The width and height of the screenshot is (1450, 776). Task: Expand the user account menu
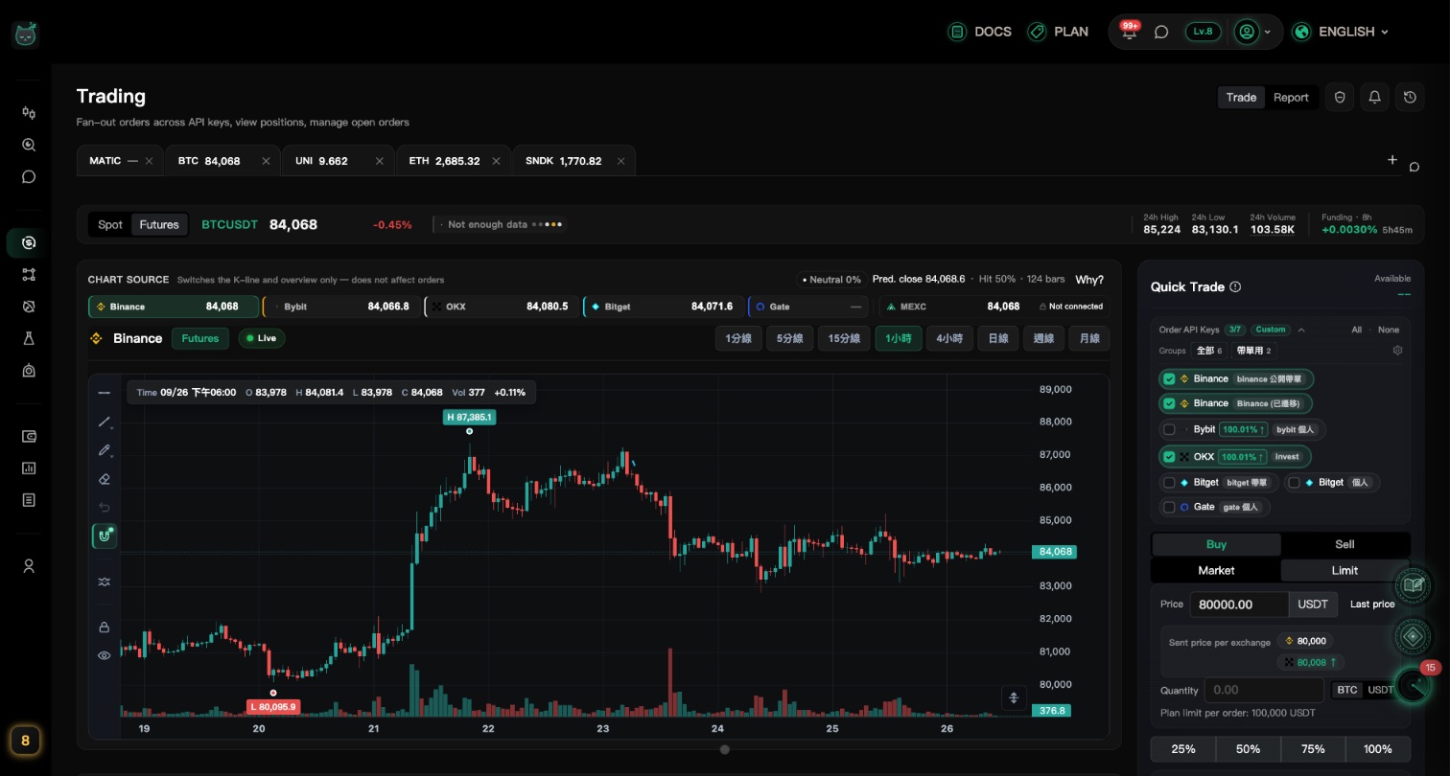(1254, 32)
